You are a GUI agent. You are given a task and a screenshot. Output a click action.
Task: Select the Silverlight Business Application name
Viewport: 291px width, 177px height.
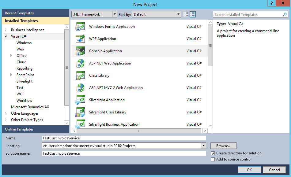[114, 124]
